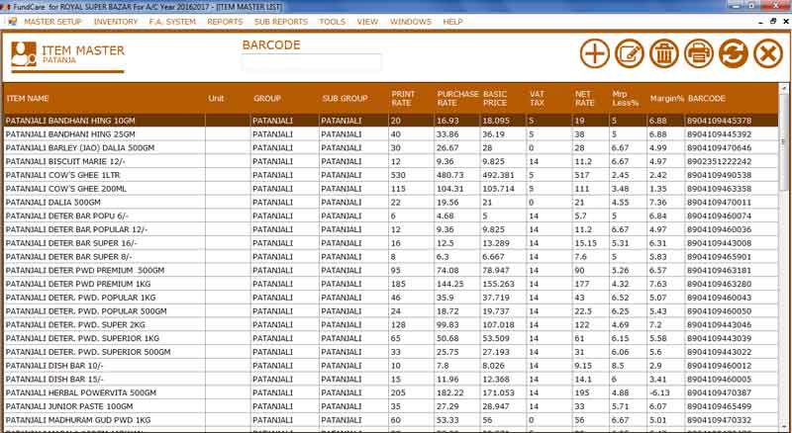Image resolution: width=792 pixels, height=433 pixels.
Task: Select PATANJALI DETER. PWD. POPULAR 1KG row
Action: click(390, 298)
